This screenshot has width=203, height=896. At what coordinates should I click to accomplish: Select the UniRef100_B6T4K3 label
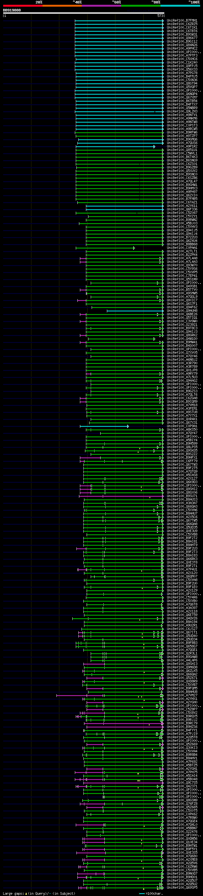182,157
